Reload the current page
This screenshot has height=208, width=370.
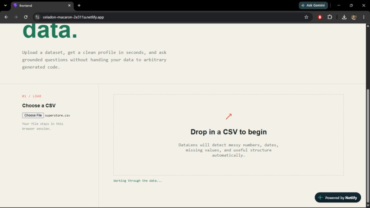(x=26, y=17)
